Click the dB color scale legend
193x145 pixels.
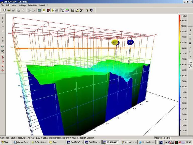(x=180, y=76)
